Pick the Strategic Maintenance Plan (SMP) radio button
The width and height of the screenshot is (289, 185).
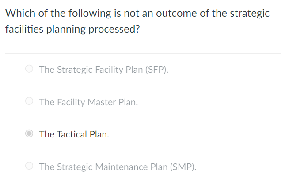pos(29,166)
